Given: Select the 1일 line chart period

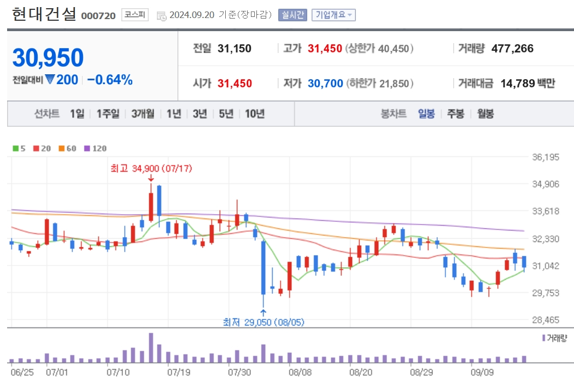Looking at the screenshot, I should [x=77, y=114].
